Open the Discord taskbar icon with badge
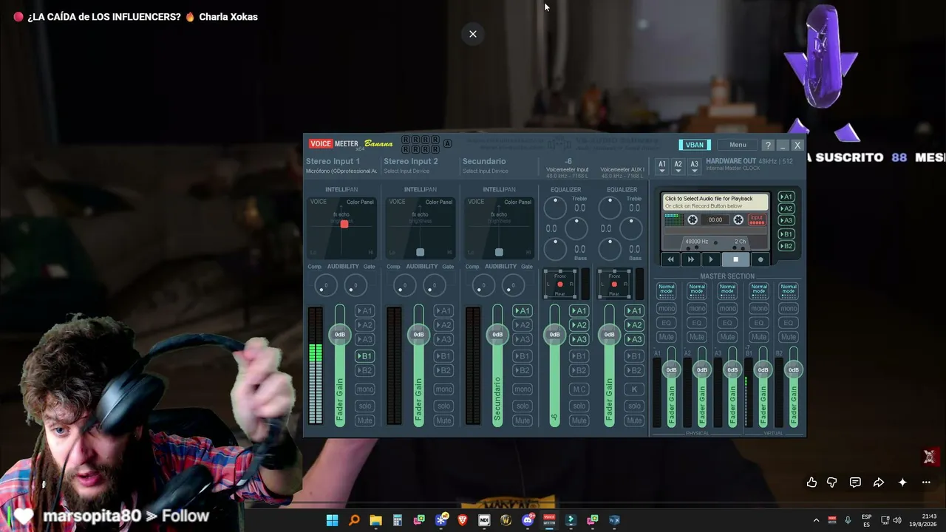The image size is (946, 532). (x=528, y=520)
